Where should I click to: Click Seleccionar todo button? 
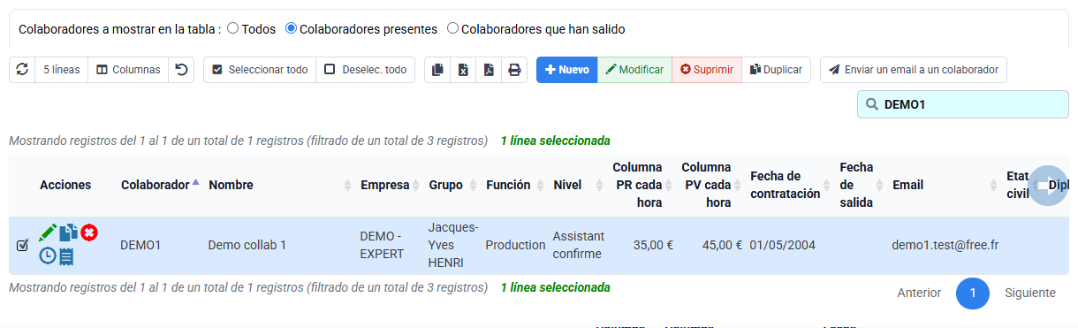[260, 70]
